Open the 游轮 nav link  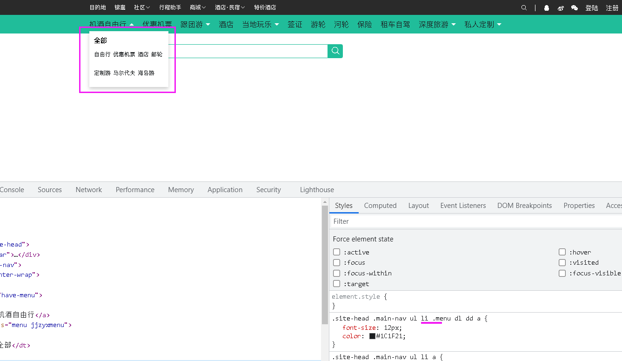click(x=318, y=25)
